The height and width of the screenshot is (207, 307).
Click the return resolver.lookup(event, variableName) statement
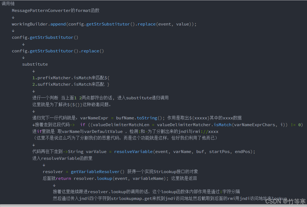pos(111,179)
